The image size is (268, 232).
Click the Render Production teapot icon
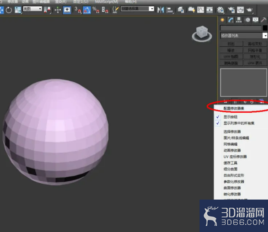(x=250, y=10)
